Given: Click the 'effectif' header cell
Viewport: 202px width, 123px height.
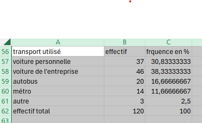Looking at the screenshot, I should point(124,51).
